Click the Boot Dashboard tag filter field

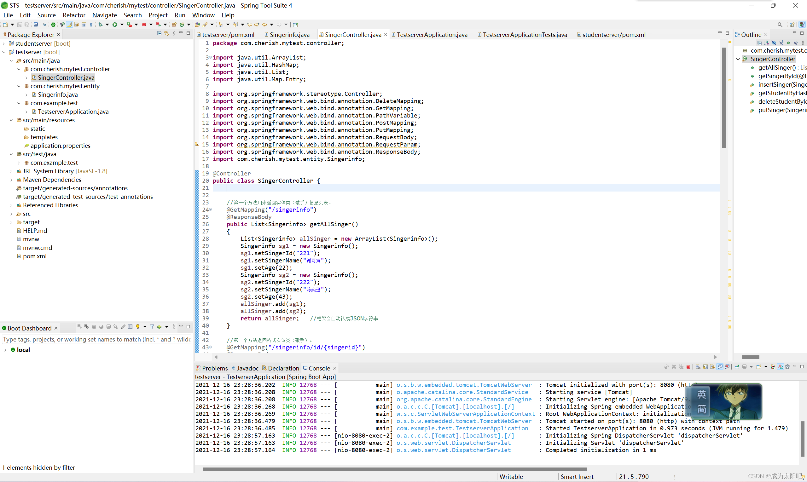pyautogui.click(x=96, y=339)
